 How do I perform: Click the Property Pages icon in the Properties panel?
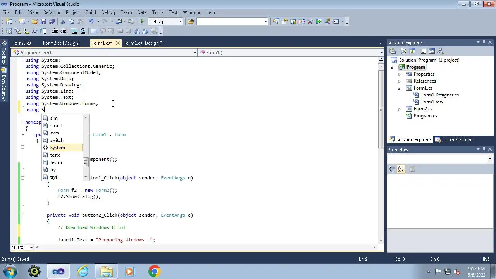pyautogui.click(x=412, y=169)
